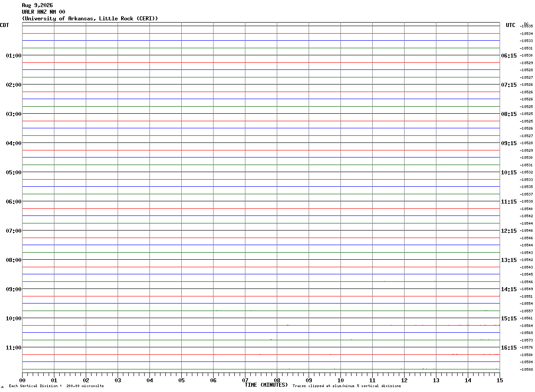Click the 05:00 CDT time label
535x392 pixels.
pos(14,173)
